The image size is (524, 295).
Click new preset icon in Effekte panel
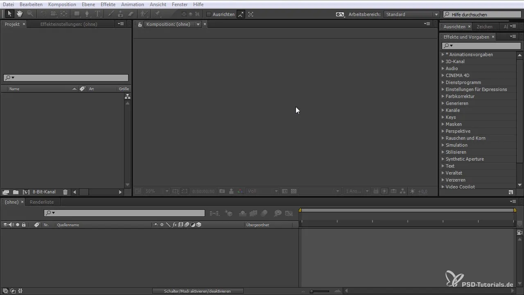(510, 192)
